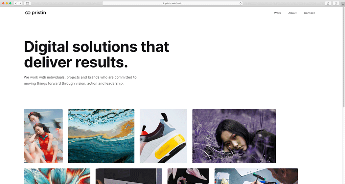Open the dark computer monitor thumbnail

click(x=129, y=176)
